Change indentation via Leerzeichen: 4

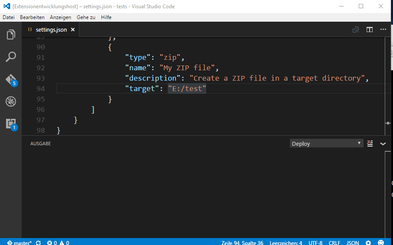pos(286,242)
